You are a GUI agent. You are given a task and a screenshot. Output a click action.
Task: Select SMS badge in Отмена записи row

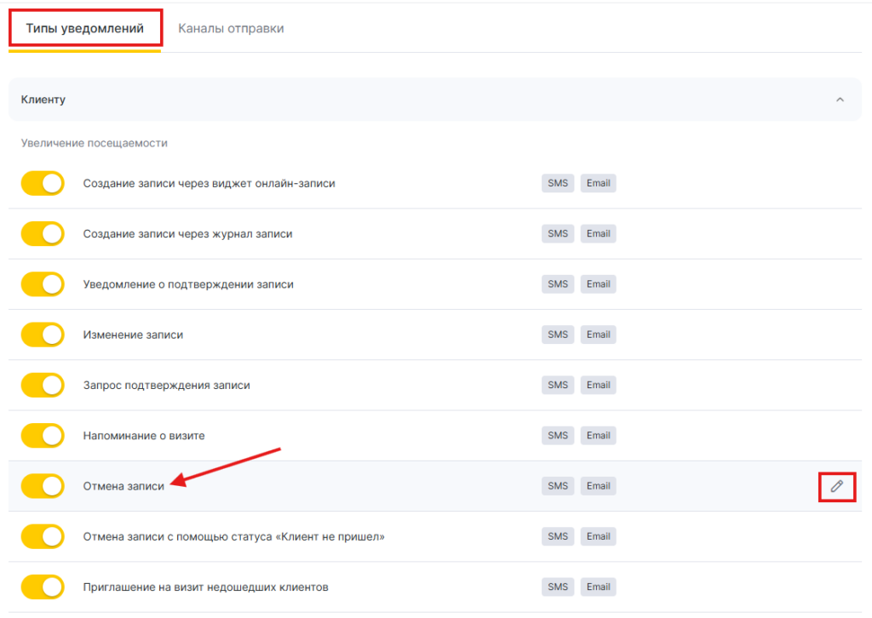[x=558, y=486]
